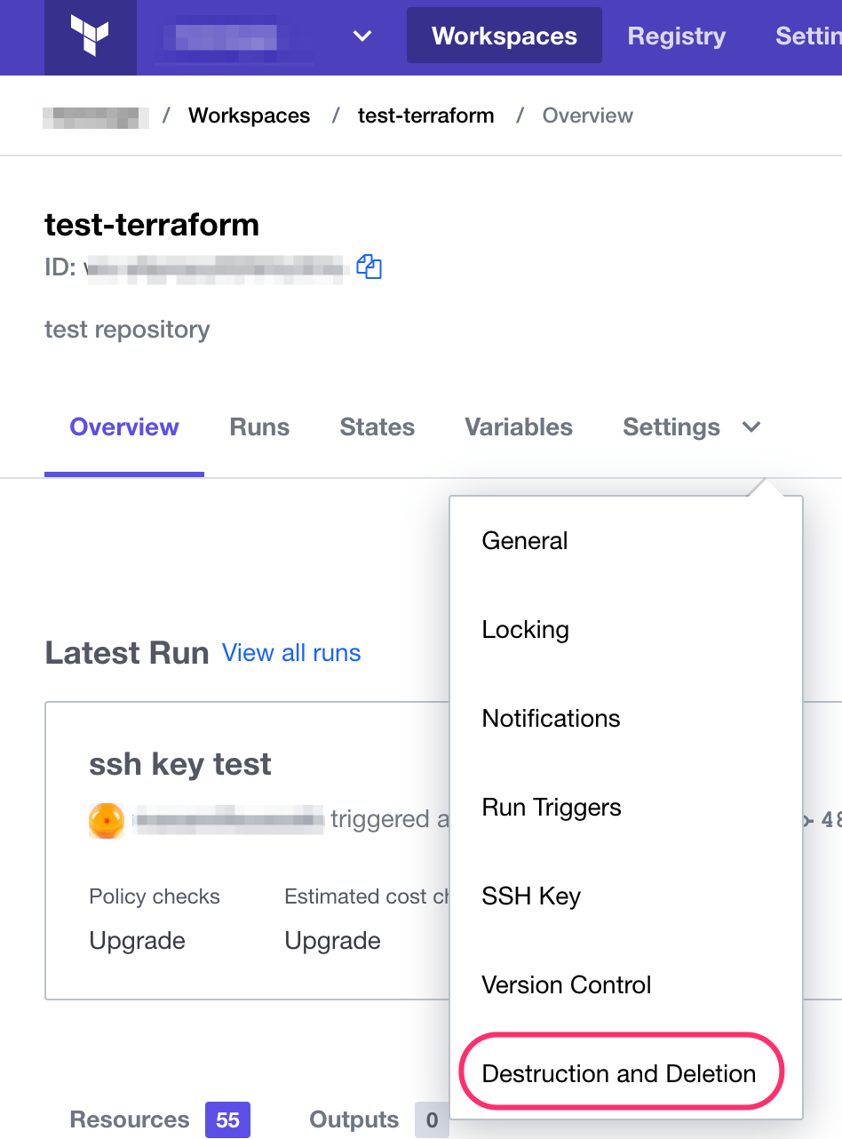Select Notifications from the Settings menu
842x1139 pixels.
pos(626,719)
